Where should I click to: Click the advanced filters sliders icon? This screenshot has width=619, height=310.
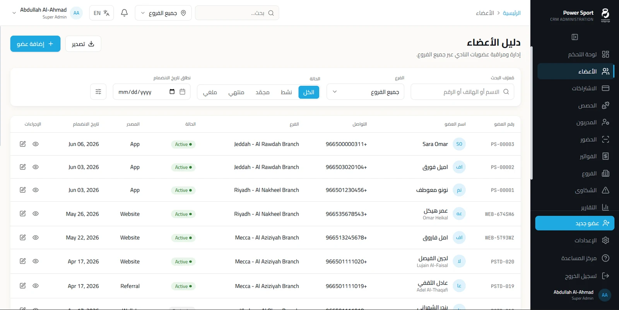point(98,92)
